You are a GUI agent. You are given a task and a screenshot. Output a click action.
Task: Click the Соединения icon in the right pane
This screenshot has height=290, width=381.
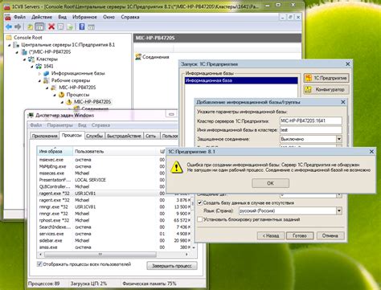pyautogui.click(x=138, y=57)
